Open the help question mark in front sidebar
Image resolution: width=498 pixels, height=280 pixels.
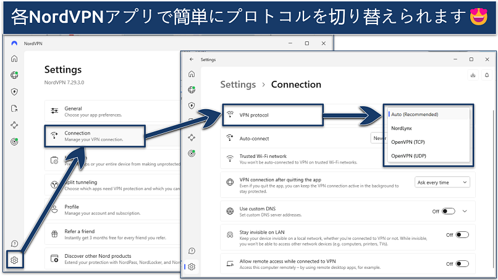[x=192, y=251]
